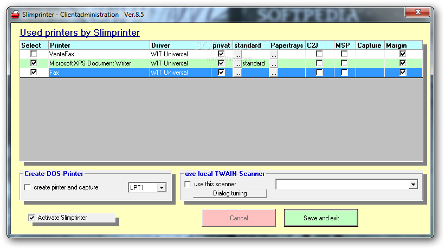
Task: Toggle Margin checkbox in Fax row
Action: (x=403, y=72)
